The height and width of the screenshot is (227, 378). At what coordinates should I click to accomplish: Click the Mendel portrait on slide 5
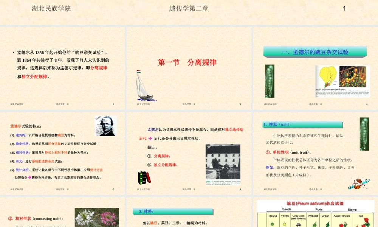106,126
